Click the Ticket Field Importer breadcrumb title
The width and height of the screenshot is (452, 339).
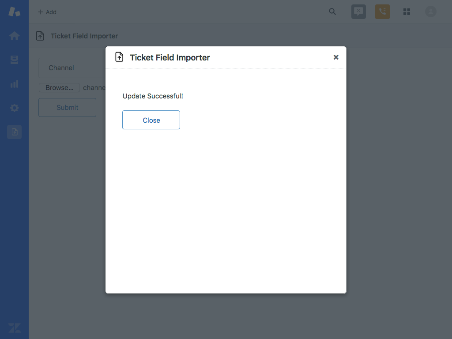click(x=84, y=36)
